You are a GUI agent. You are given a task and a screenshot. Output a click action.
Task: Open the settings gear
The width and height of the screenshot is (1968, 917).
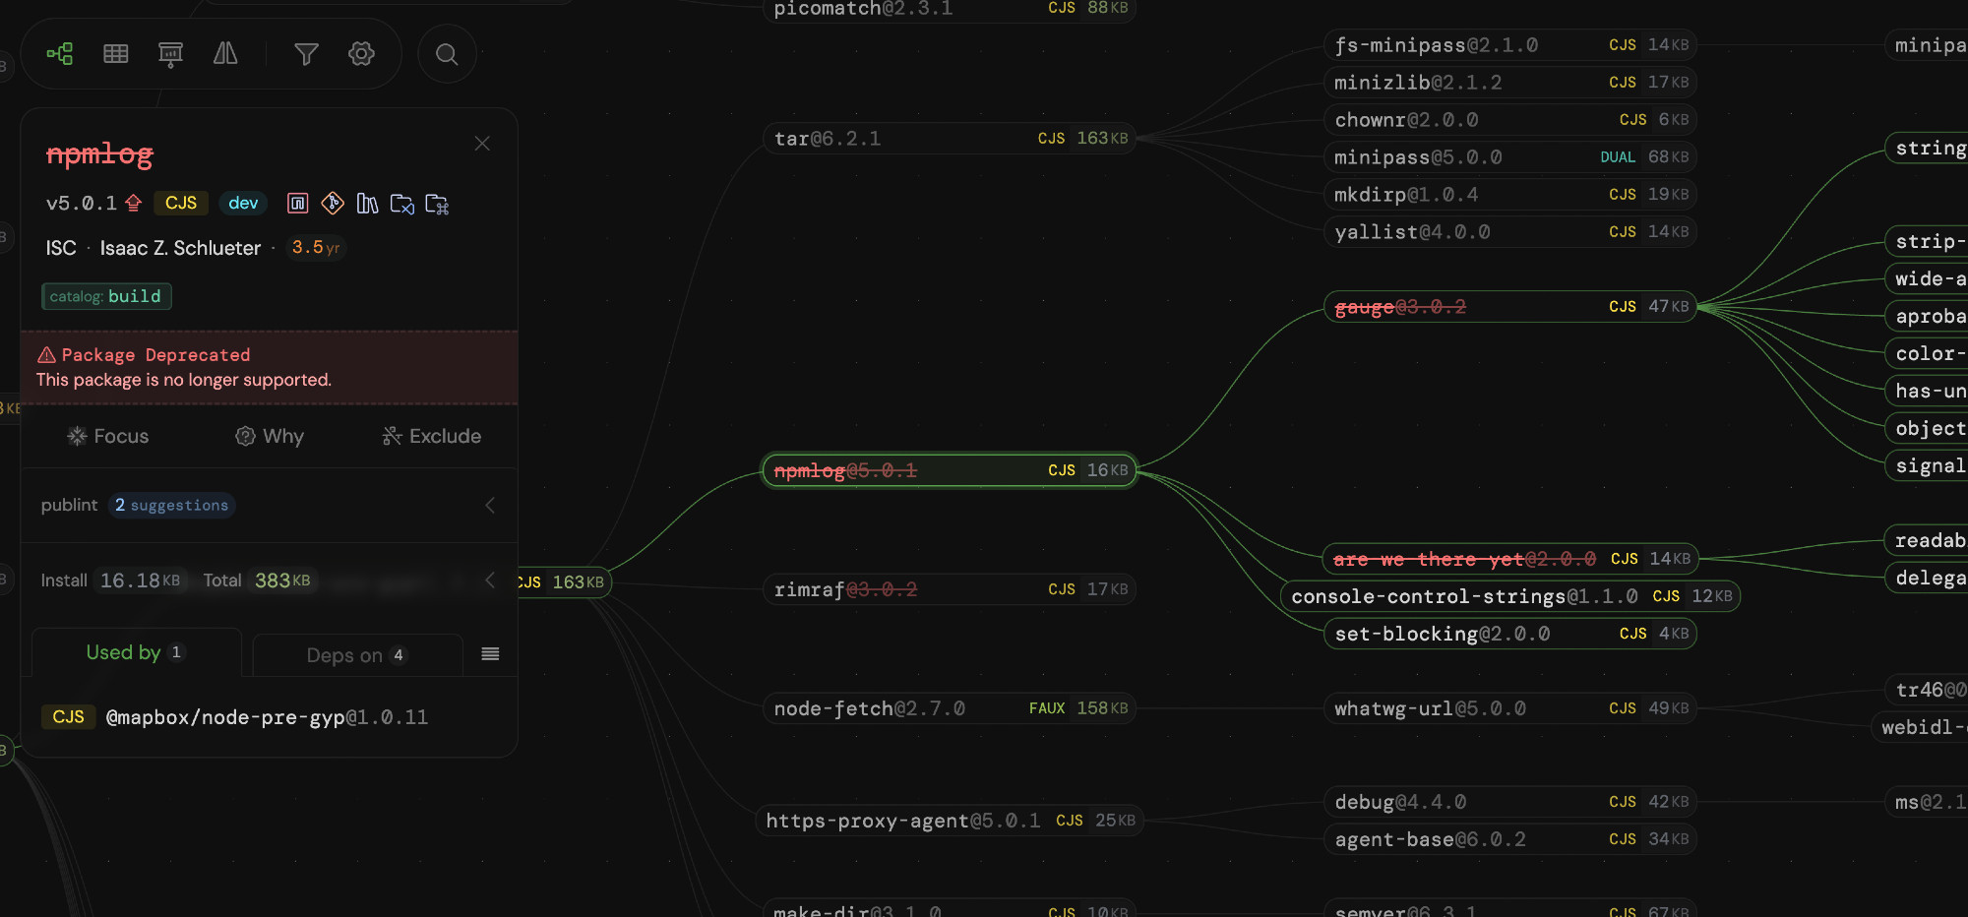361,54
